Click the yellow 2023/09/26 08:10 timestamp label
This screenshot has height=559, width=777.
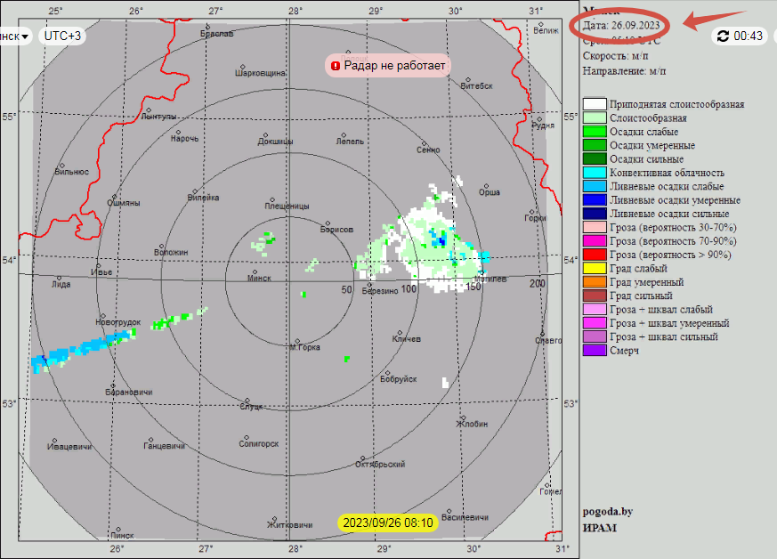[x=388, y=523]
